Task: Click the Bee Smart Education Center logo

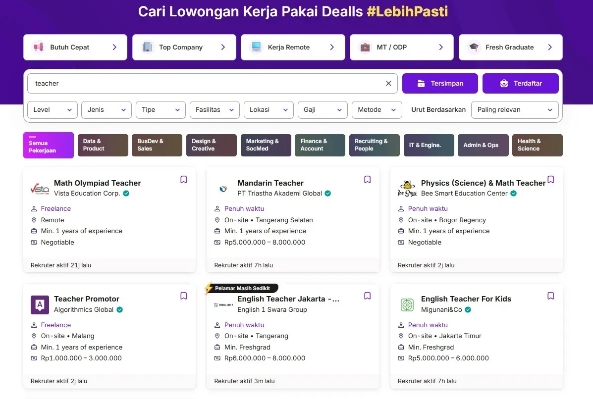Action: (407, 189)
